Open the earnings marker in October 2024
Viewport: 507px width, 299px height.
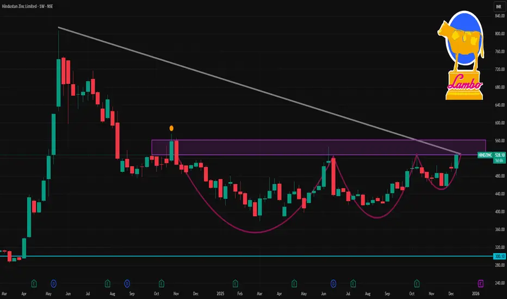tap(162, 283)
